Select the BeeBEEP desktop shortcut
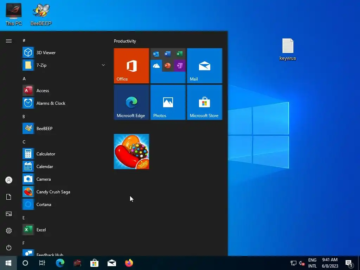 (41, 14)
